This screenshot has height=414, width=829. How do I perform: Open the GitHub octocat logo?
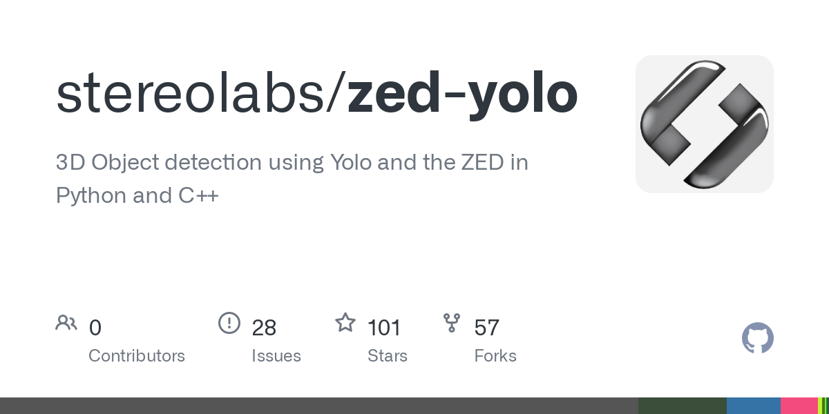click(758, 339)
